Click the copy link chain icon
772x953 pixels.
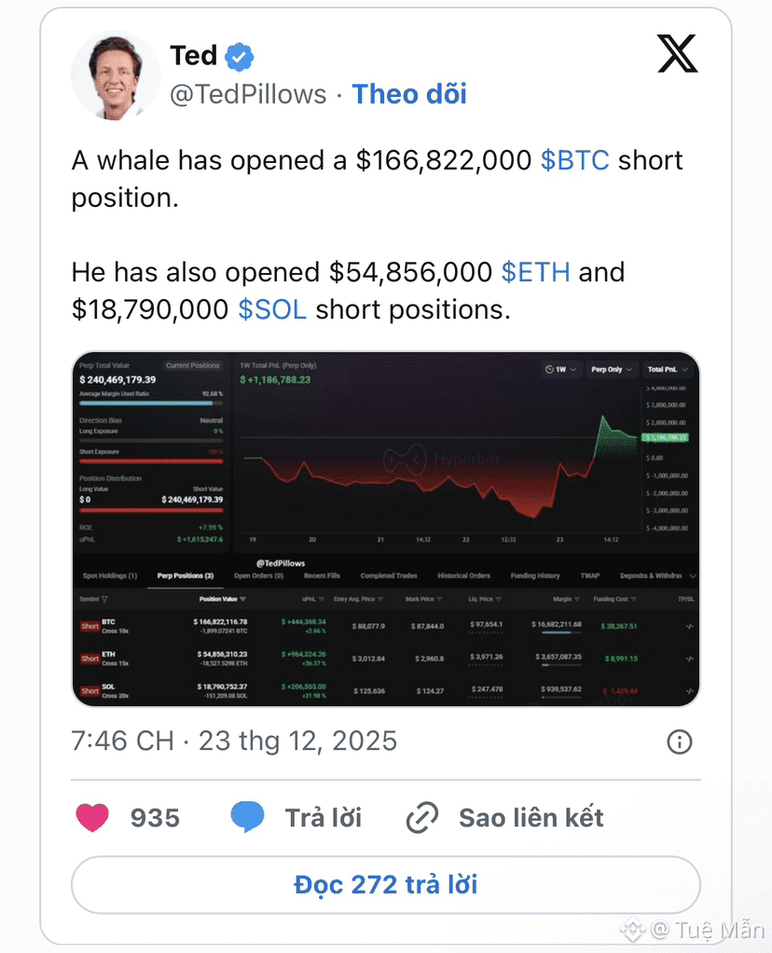click(x=422, y=819)
